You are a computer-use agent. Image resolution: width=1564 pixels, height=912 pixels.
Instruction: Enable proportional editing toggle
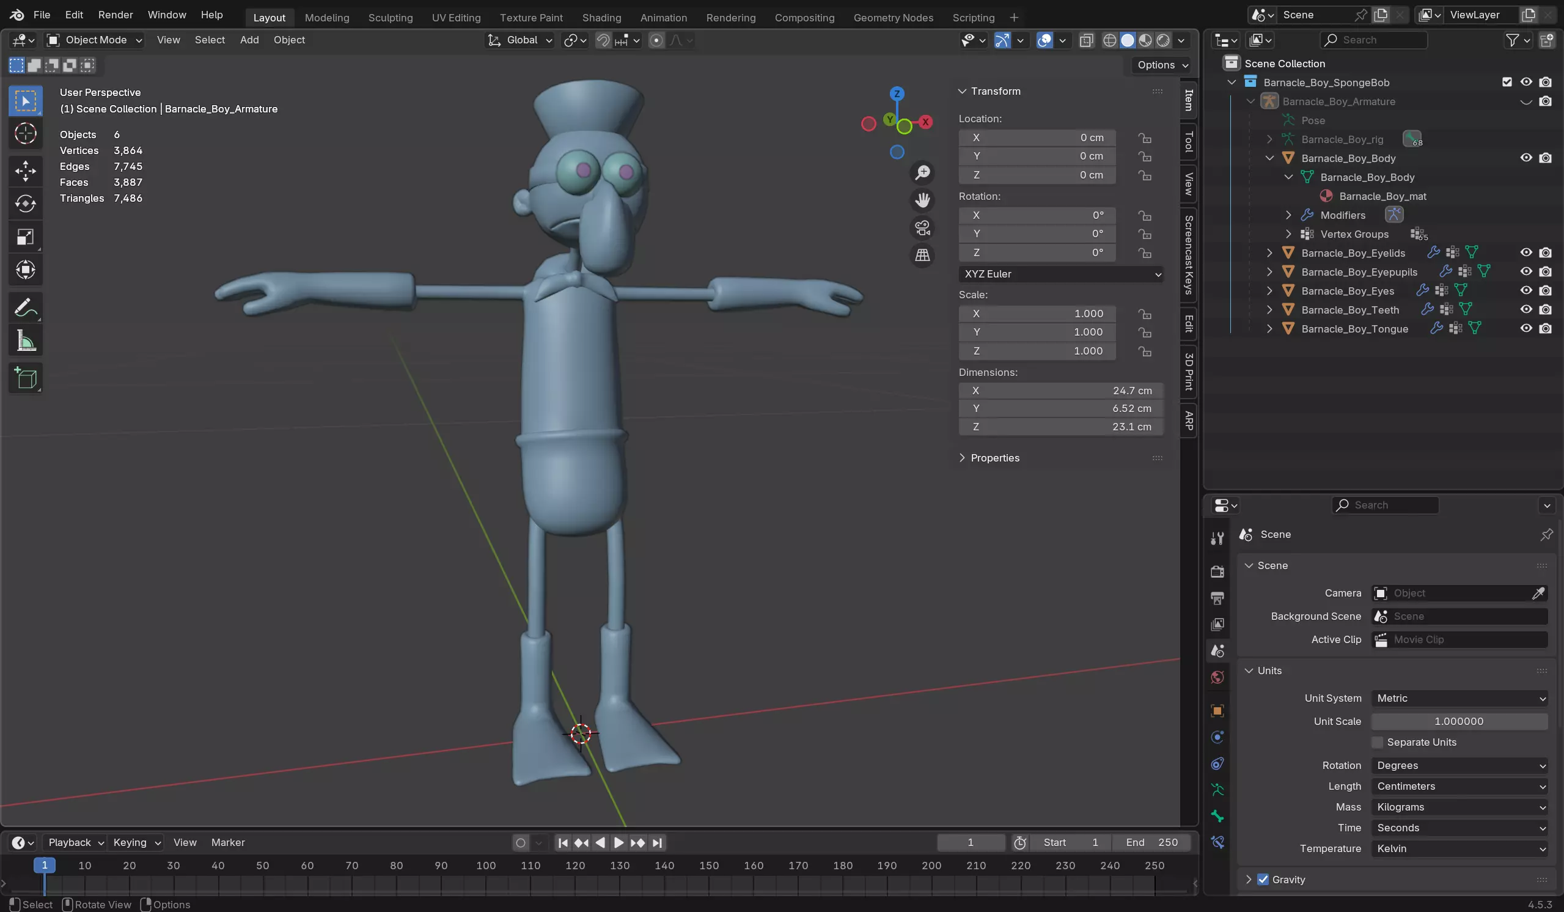[656, 40]
